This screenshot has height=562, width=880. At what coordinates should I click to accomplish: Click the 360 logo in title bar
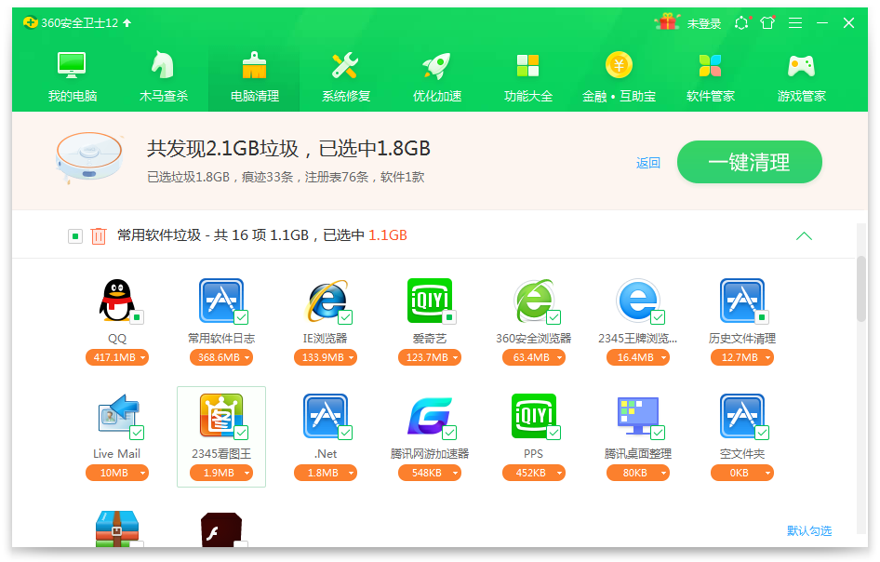pyautogui.click(x=31, y=22)
